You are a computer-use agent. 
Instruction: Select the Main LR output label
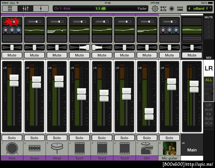pyautogui.click(x=192, y=150)
